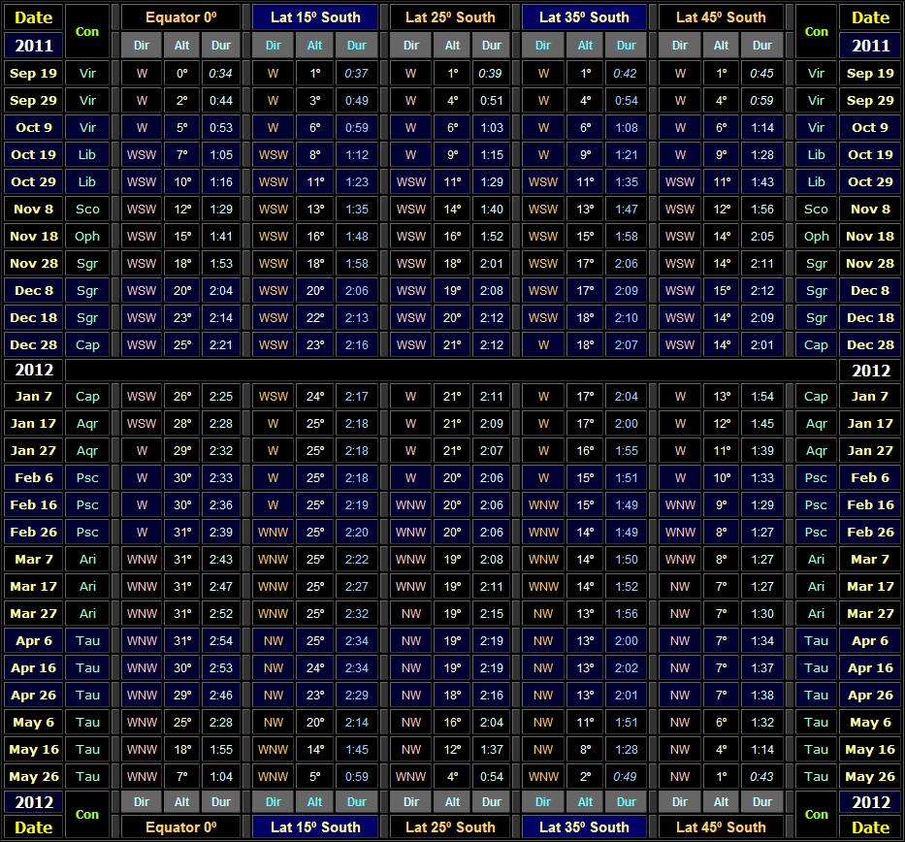Select the Tau entry beside May 26
Screen dimensions: 905x842
pyautogui.click(x=87, y=776)
